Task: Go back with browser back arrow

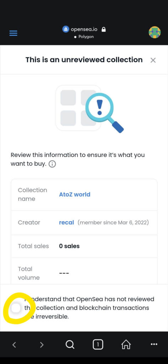Action: tap(14, 345)
